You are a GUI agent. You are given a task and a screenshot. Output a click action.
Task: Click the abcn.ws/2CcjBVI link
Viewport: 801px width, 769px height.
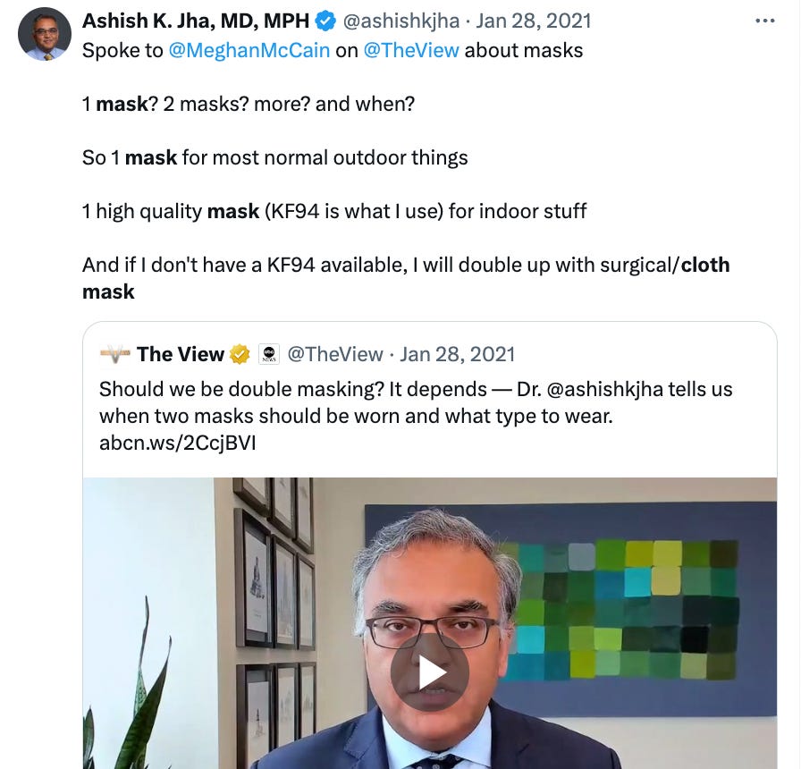177,443
